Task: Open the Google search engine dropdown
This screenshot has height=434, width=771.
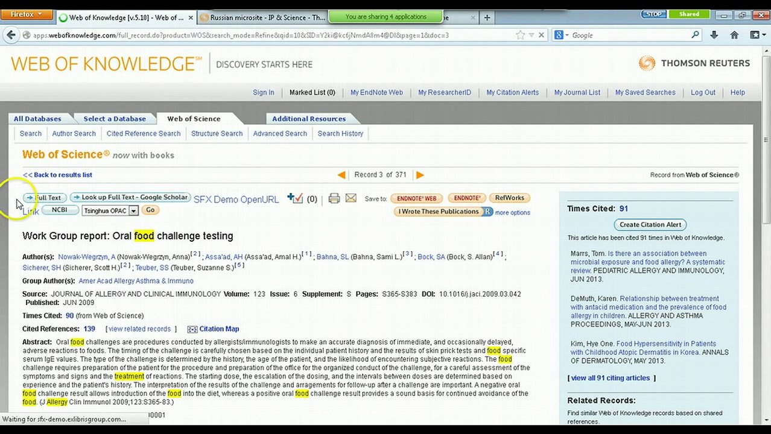Action: (x=561, y=35)
